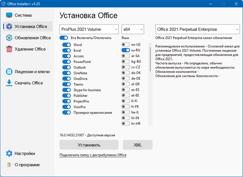This screenshot has width=243, height=177.
Task: Switch to the Обновления Office section
Action: point(32,38)
